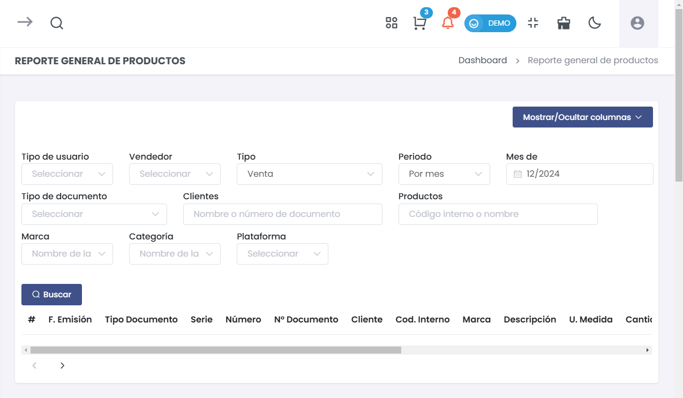Open the Tipo dropdown showing Venta
Image resolution: width=683 pixels, height=398 pixels.
click(x=310, y=174)
